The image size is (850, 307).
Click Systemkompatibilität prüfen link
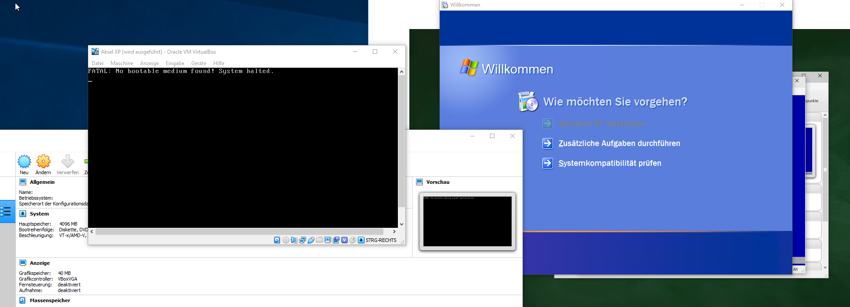pyautogui.click(x=610, y=163)
